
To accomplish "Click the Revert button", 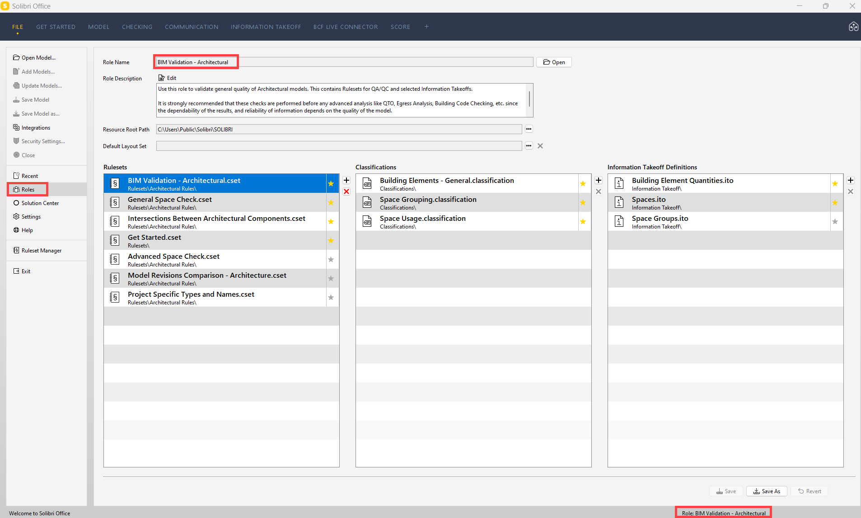I will 809,491.
